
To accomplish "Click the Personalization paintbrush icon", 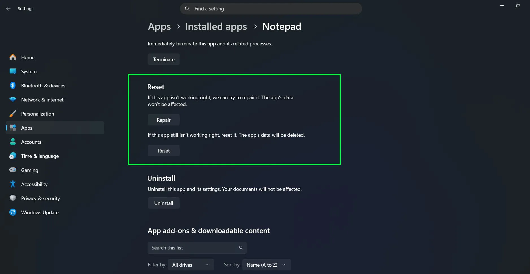I will pos(13,114).
